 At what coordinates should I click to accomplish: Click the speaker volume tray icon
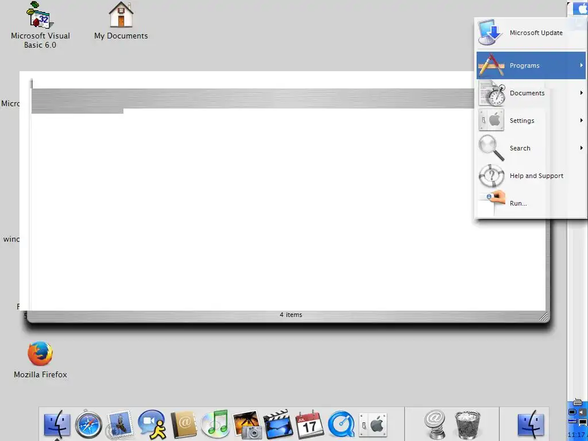[583, 412]
